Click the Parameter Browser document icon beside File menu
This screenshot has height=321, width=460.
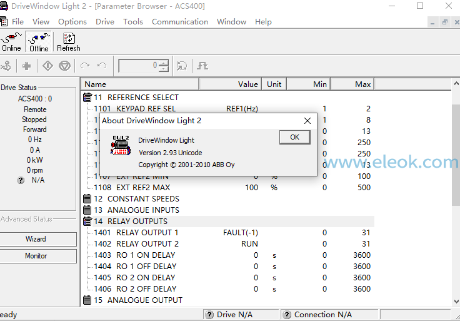pyautogui.click(x=4, y=22)
